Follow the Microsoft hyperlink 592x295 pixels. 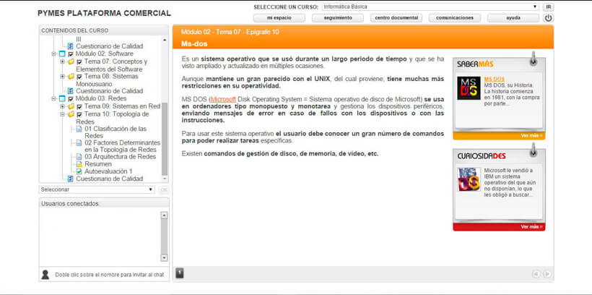click(223, 99)
